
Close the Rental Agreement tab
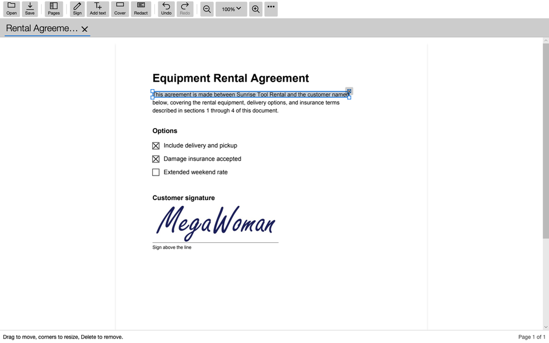[x=85, y=29]
